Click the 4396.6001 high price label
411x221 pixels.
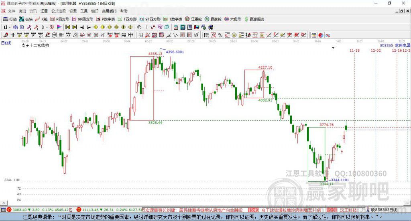coord(175,52)
